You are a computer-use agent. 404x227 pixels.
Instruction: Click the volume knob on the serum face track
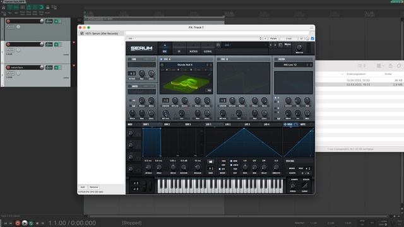coord(42,67)
